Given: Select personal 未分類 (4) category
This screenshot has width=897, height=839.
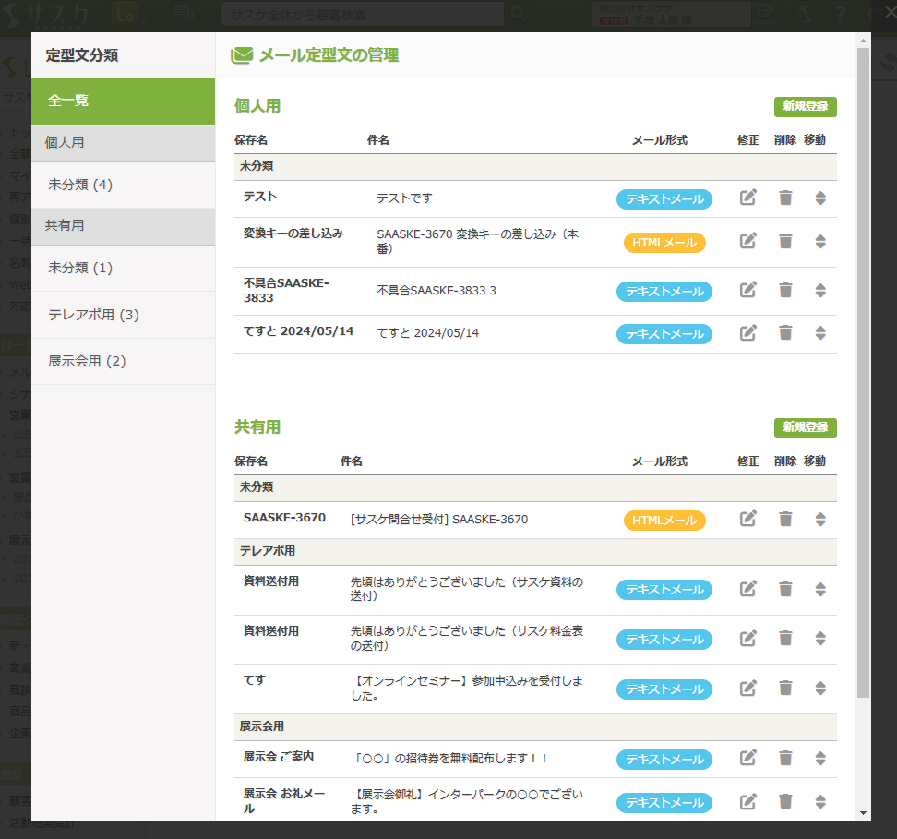Looking at the screenshot, I should pos(80,185).
